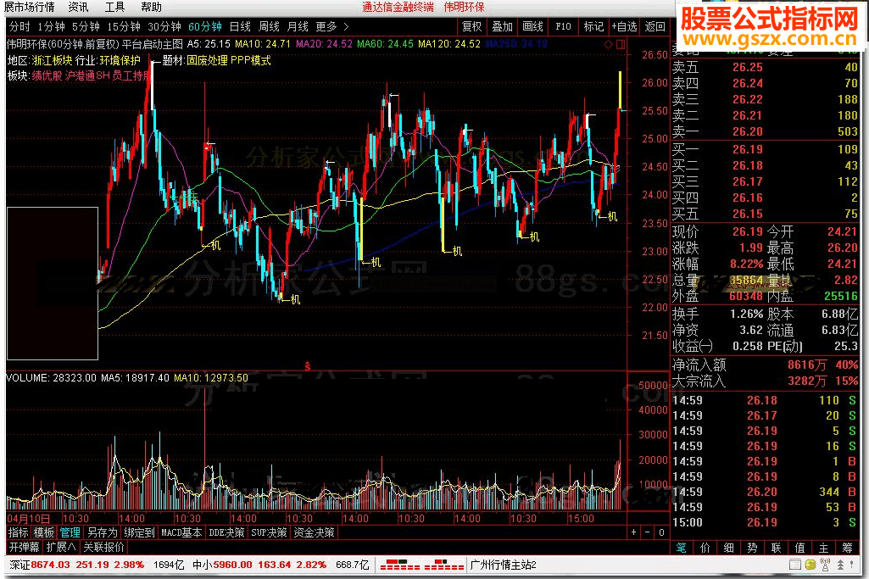The image size is (869, 579).
Task: Click the red rectangle panel icon above chart
Action: click(x=621, y=44)
